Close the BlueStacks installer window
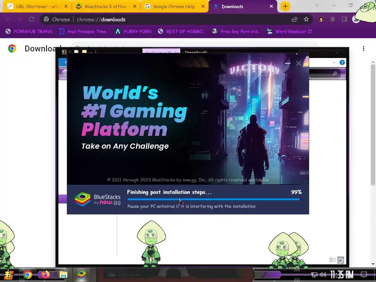 299,63
